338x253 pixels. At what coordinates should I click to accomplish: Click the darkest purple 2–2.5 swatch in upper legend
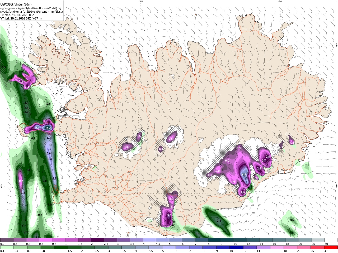pyautogui.click(x=97, y=240)
